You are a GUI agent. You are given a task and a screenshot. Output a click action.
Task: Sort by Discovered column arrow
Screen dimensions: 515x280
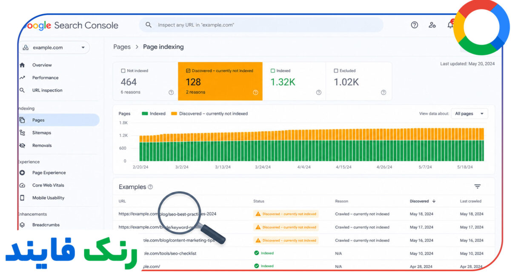434,201
